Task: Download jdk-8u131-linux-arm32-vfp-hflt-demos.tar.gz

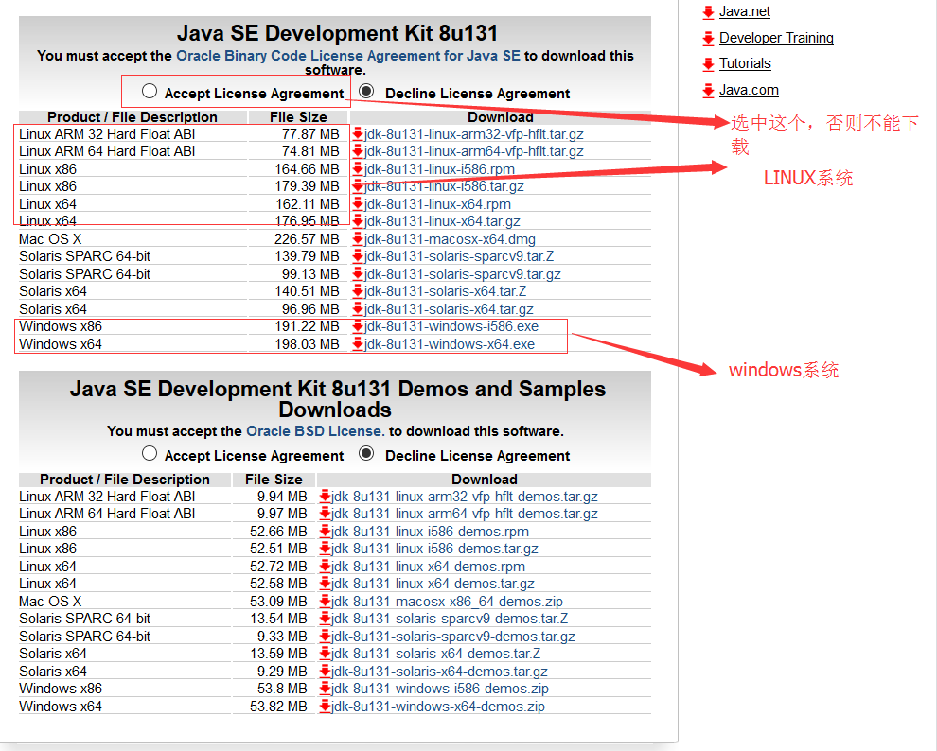Action: click(465, 497)
